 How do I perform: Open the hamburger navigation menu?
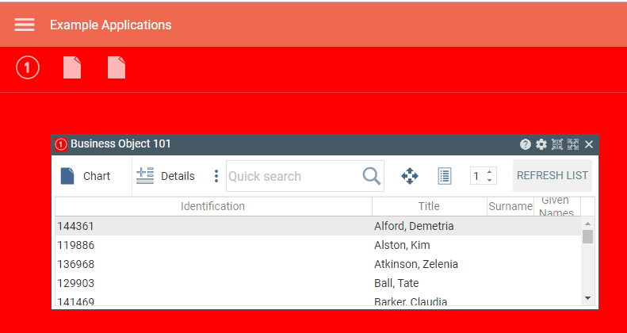coord(25,25)
